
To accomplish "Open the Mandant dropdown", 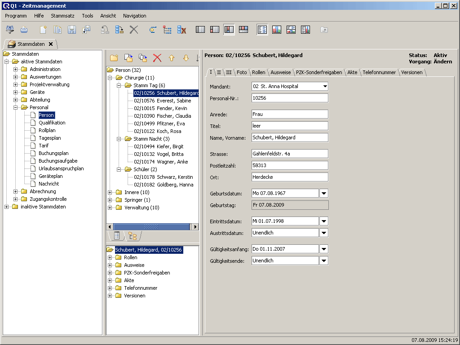I will tap(325, 86).
